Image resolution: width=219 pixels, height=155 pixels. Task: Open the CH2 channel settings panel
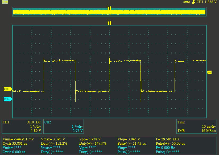[x=63, y=126]
